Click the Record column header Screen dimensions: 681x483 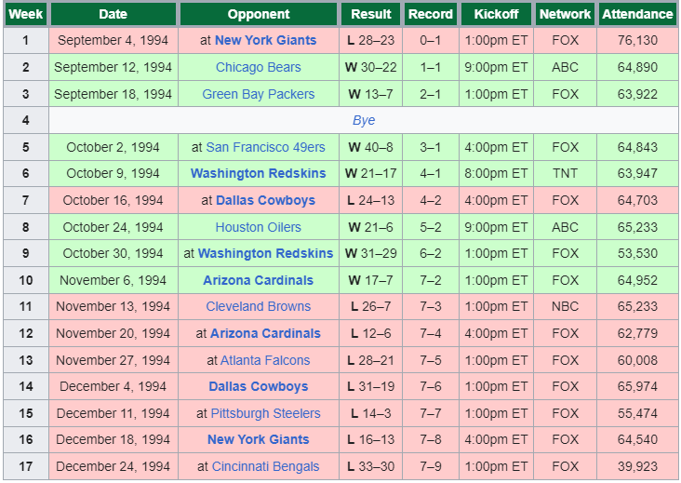[431, 14]
